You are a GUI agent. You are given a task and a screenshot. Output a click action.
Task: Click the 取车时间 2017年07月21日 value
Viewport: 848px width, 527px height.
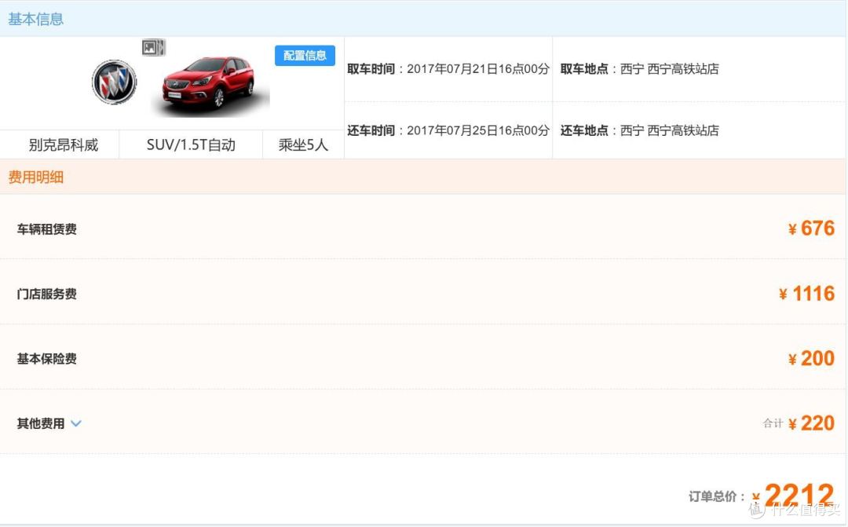pos(477,68)
